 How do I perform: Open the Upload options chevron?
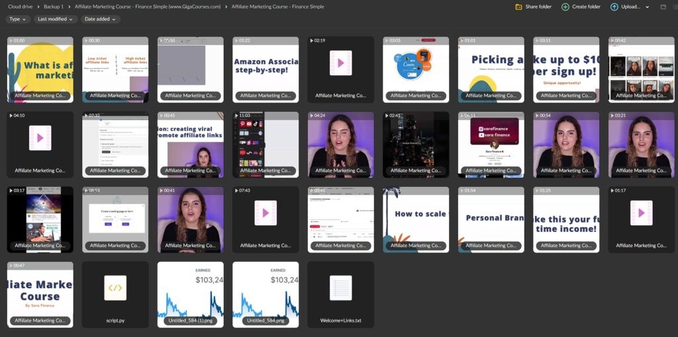coord(647,7)
